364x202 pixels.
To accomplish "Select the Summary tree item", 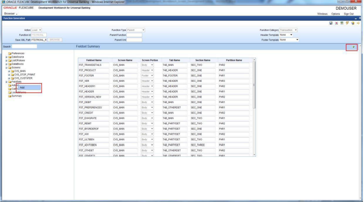I will [17, 96].
